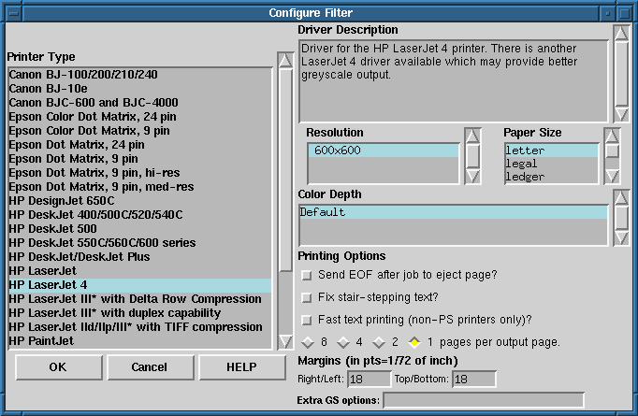The width and height of the screenshot is (638, 416).
Task: Choose 4 pages per output page
Action: click(342, 341)
